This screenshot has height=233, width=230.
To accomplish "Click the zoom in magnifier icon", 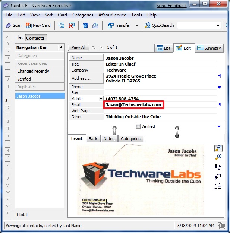I will pos(218,157).
